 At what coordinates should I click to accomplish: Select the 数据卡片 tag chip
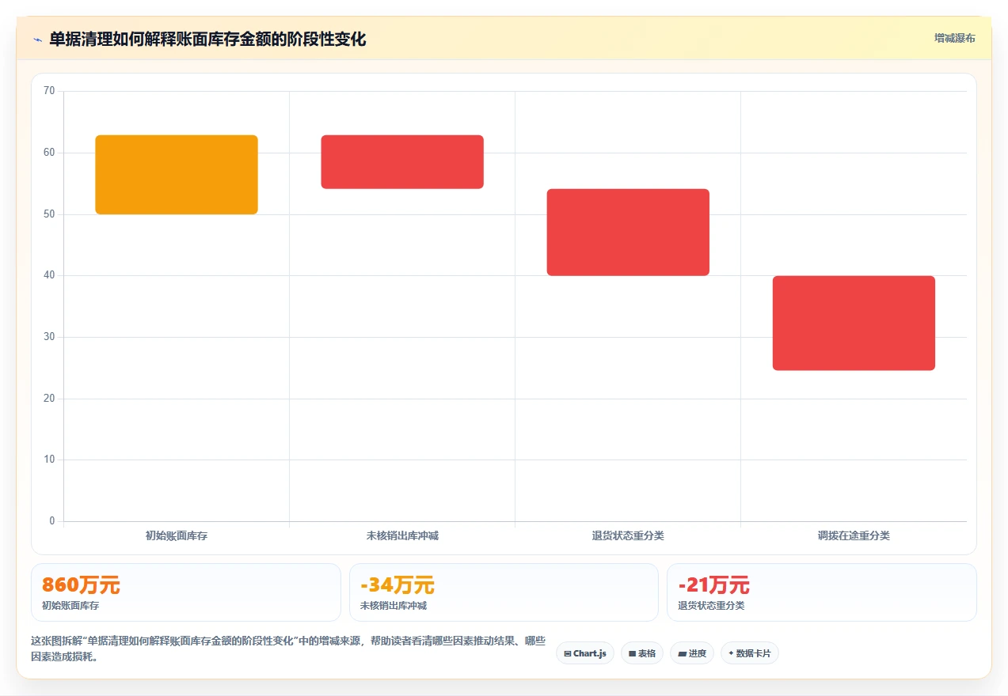point(750,653)
